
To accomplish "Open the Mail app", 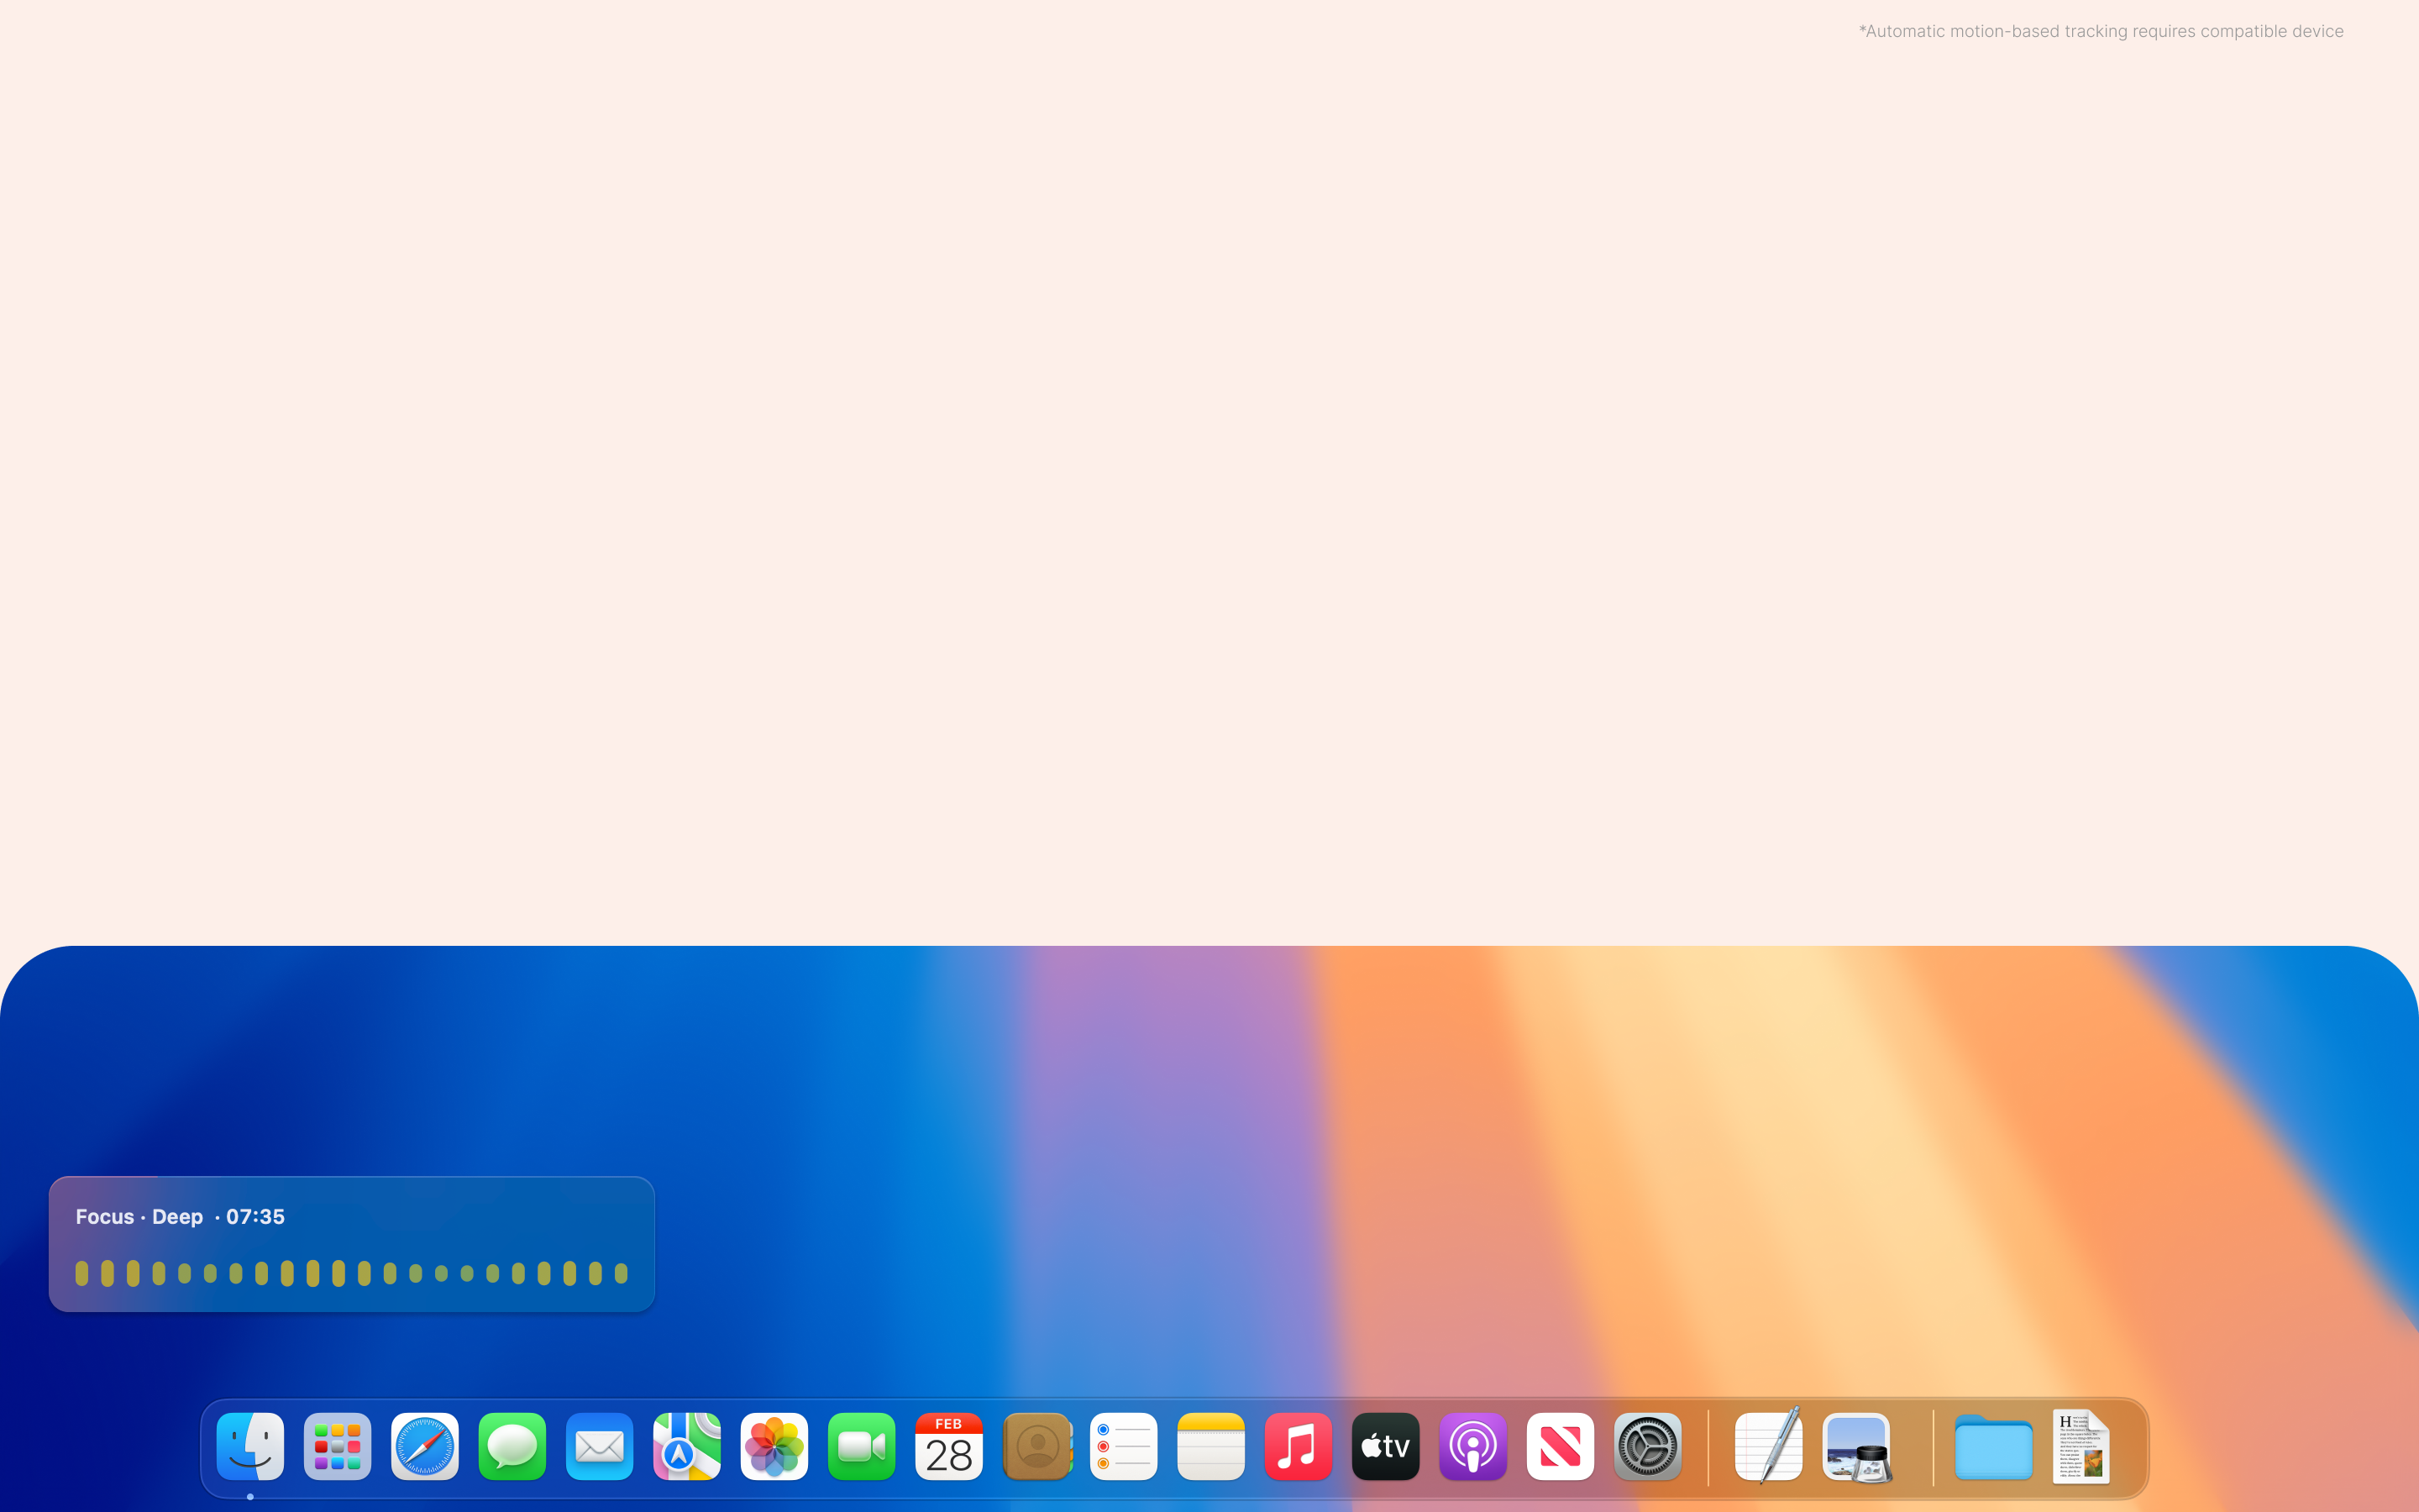I will point(599,1446).
